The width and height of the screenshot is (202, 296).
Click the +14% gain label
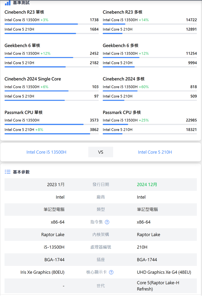click(x=144, y=20)
